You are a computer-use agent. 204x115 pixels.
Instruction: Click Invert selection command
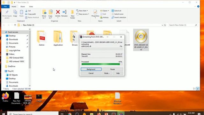click(119, 18)
